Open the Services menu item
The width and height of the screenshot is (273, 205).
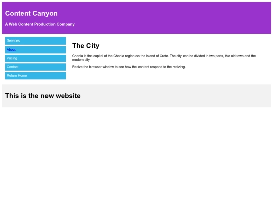[35, 41]
